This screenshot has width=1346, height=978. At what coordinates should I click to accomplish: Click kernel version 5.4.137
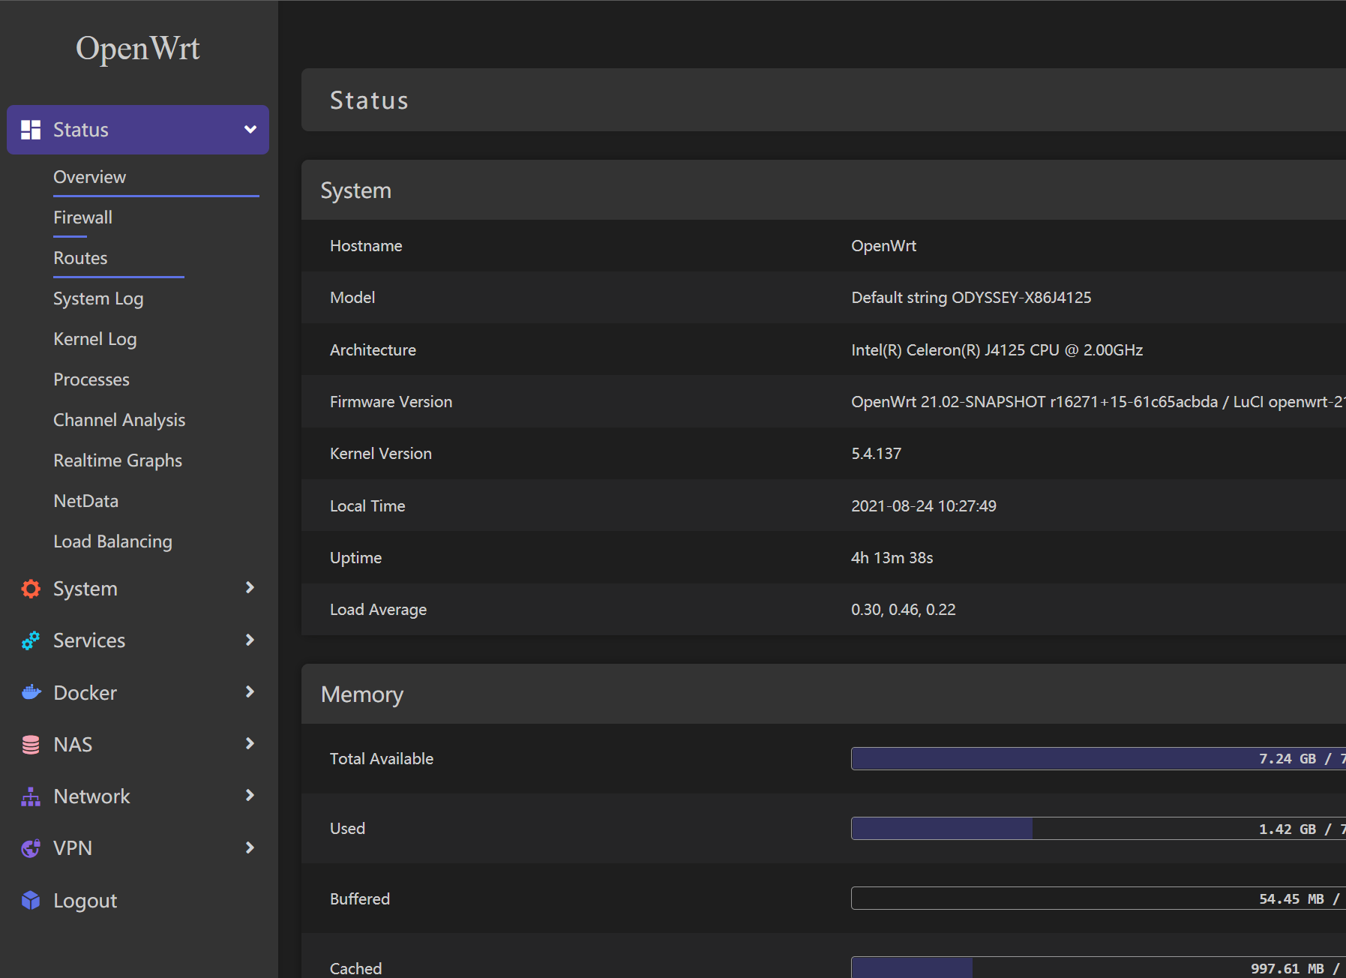pyautogui.click(x=876, y=454)
